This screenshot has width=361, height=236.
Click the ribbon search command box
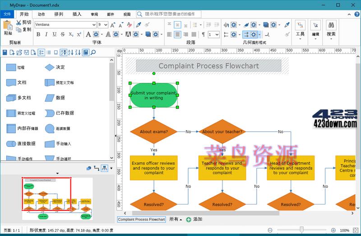click(168, 14)
